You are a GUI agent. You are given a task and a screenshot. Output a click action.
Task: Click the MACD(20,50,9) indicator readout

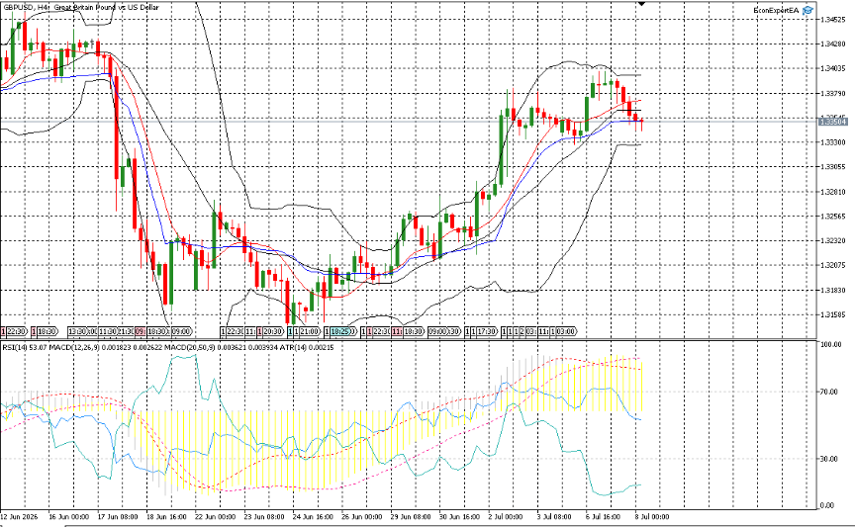click(221, 348)
